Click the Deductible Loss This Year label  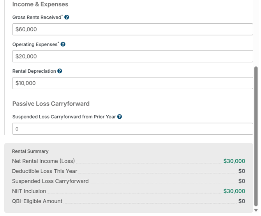(x=45, y=171)
